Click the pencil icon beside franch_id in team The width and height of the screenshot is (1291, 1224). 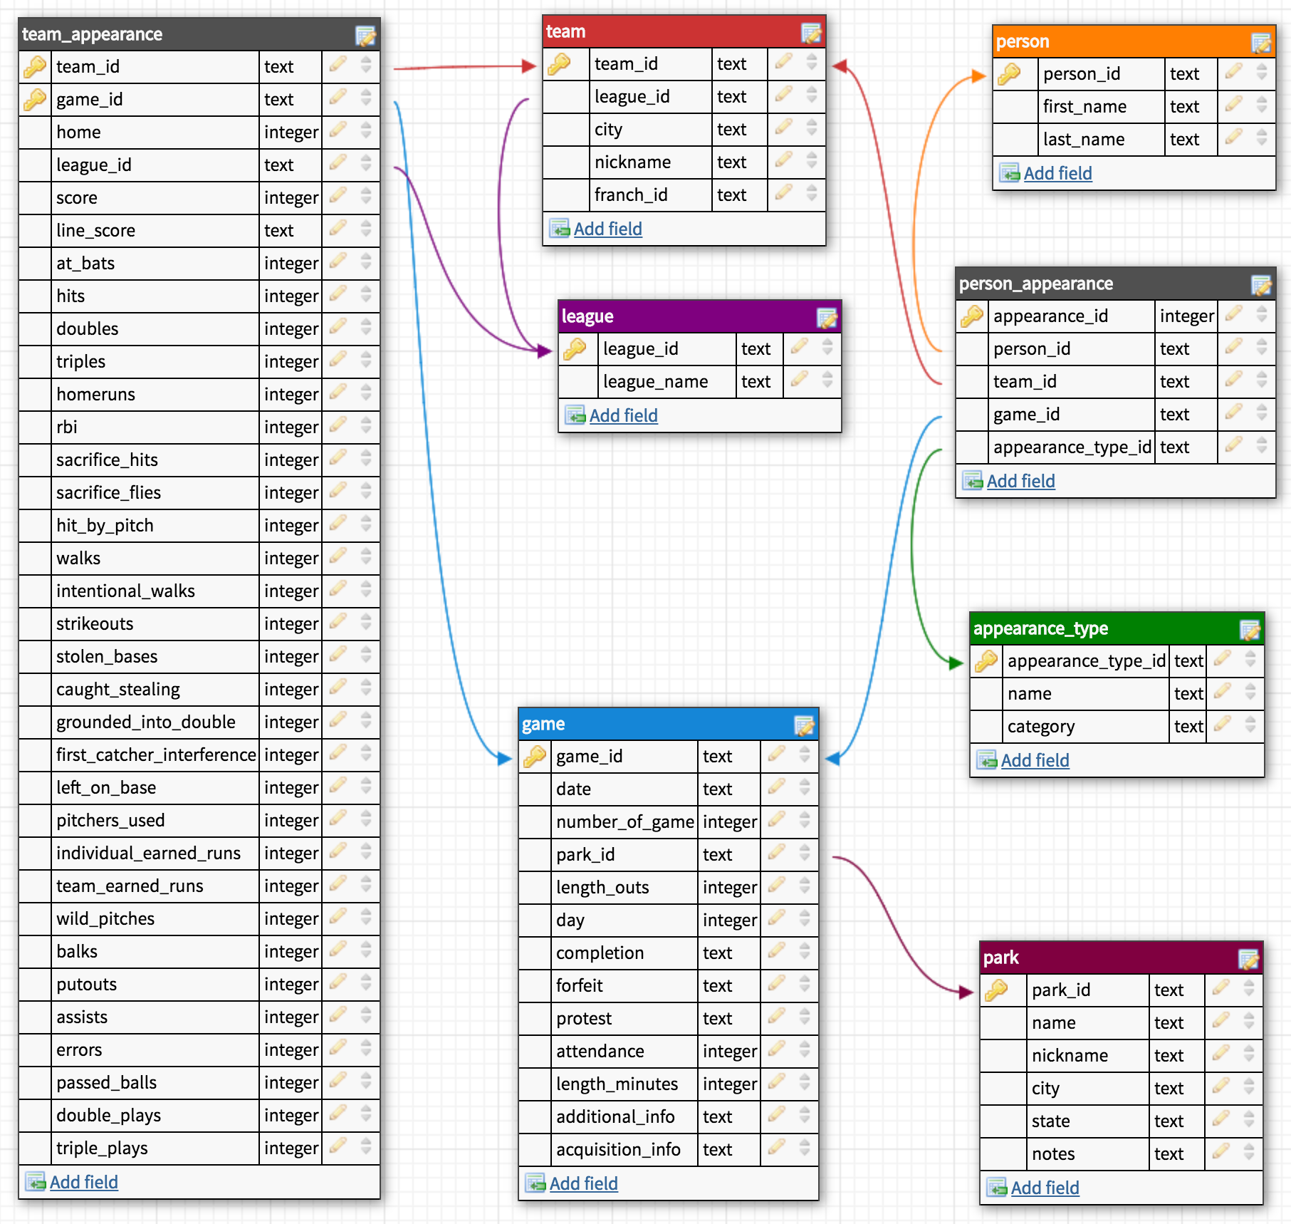click(x=785, y=195)
